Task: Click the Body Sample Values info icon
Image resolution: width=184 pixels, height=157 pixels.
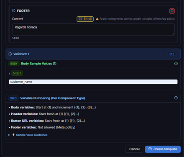Action: [176, 64]
